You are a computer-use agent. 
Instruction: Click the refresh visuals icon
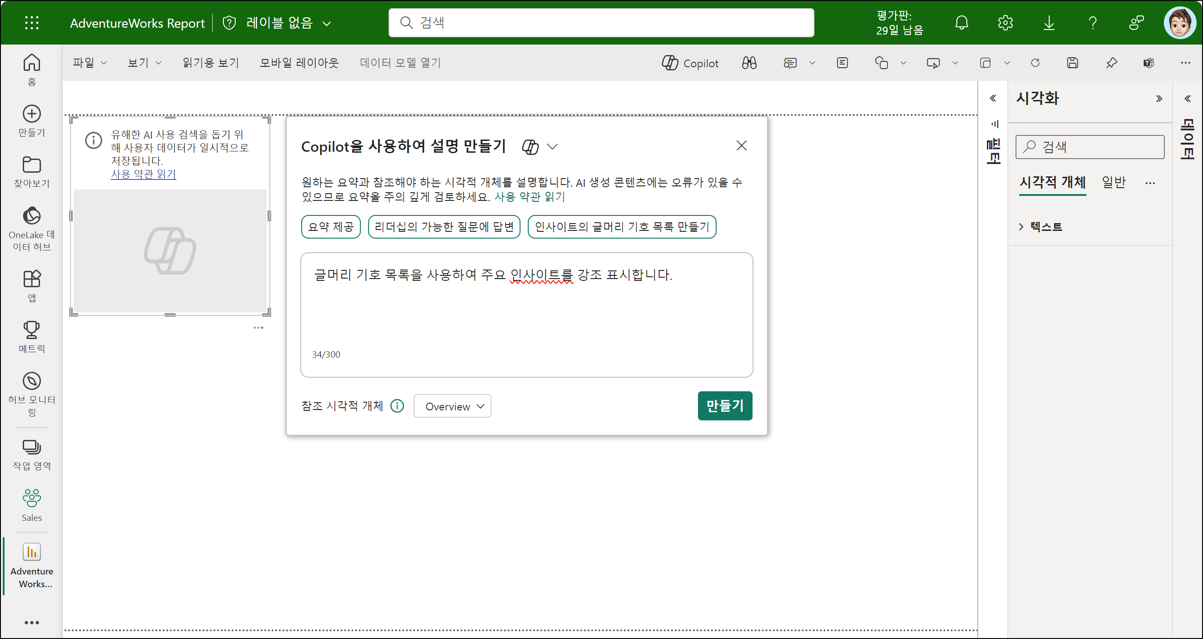1035,63
